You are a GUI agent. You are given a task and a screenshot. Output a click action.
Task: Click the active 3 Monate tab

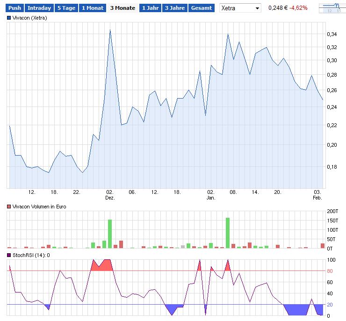click(x=123, y=8)
